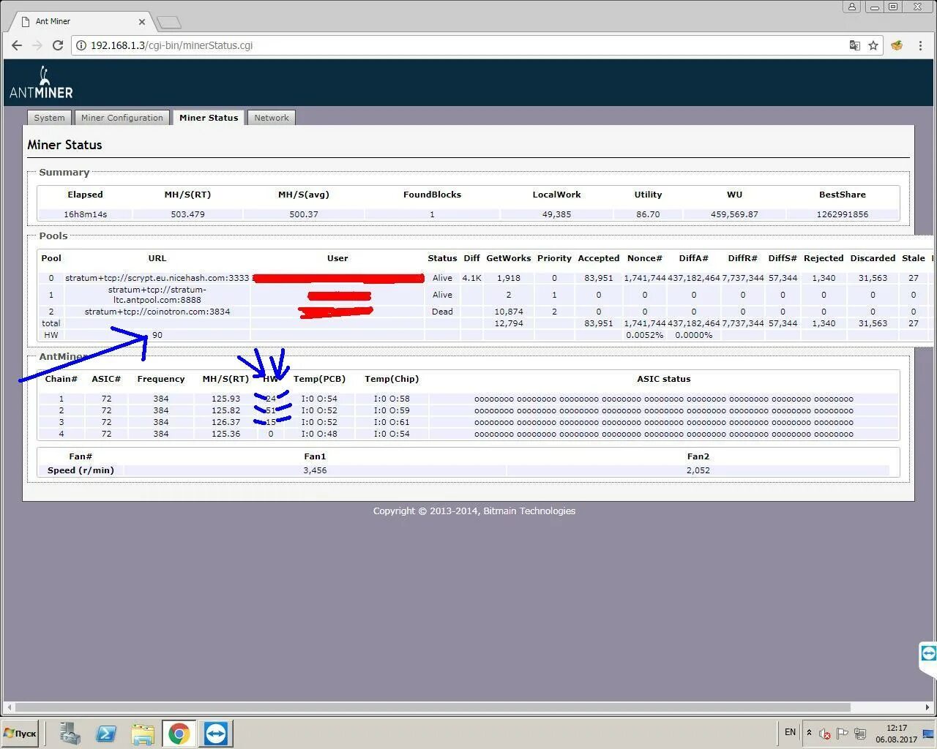Viewport: 937px width, 749px height.
Task: Switch to TeamViewer in taskbar
Action: point(216,734)
